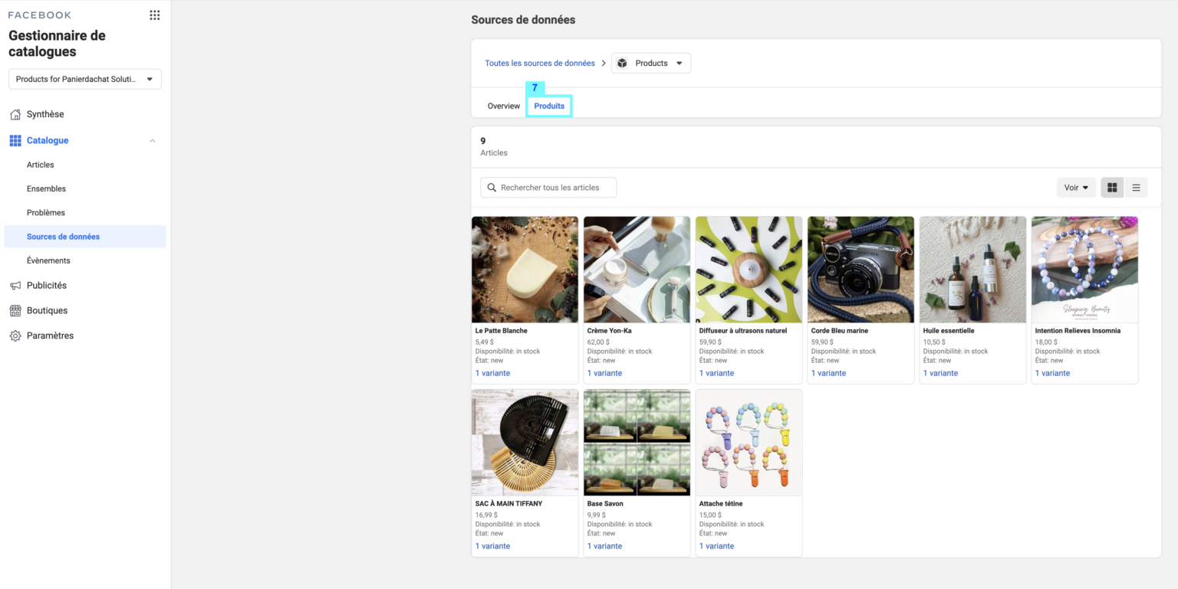1178x589 pixels.
Task: Click the Synthèse home icon
Action: (16, 113)
